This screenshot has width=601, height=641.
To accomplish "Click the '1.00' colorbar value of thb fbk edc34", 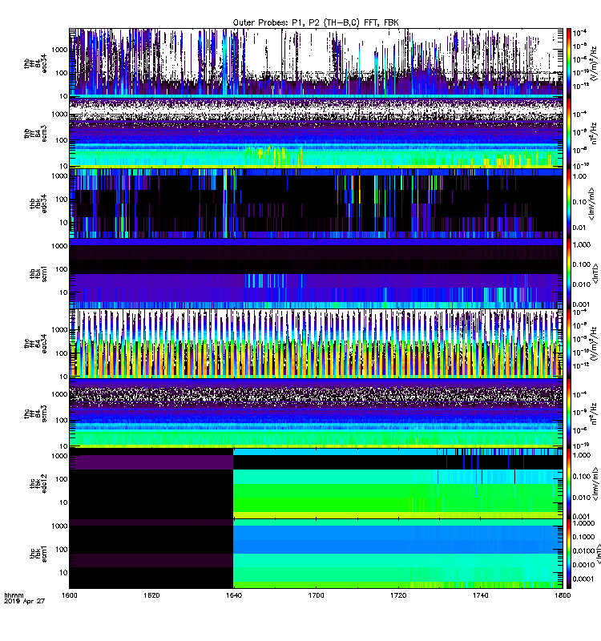I will click(580, 176).
